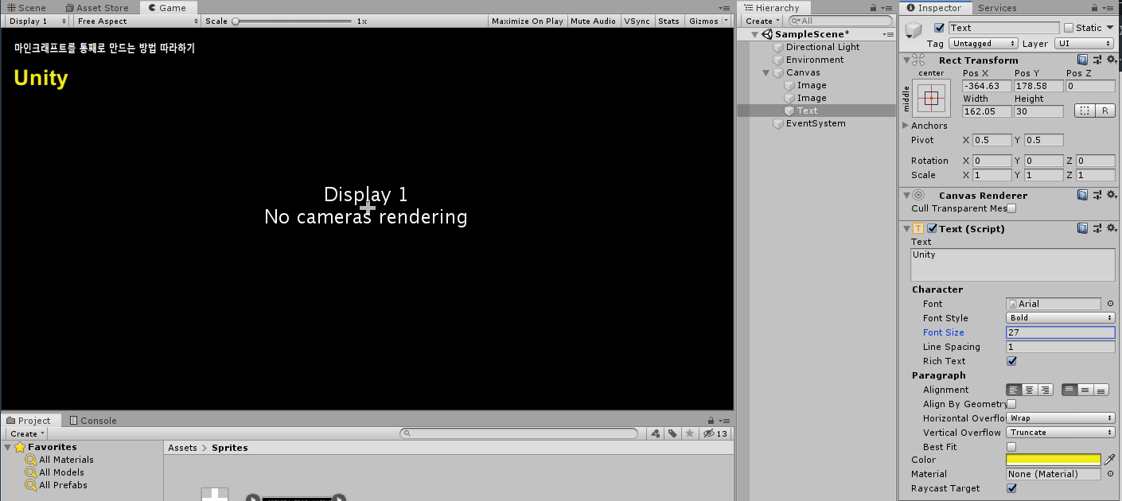Toggle Maximize On Play button
The image size is (1122, 501).
point(527,21)
